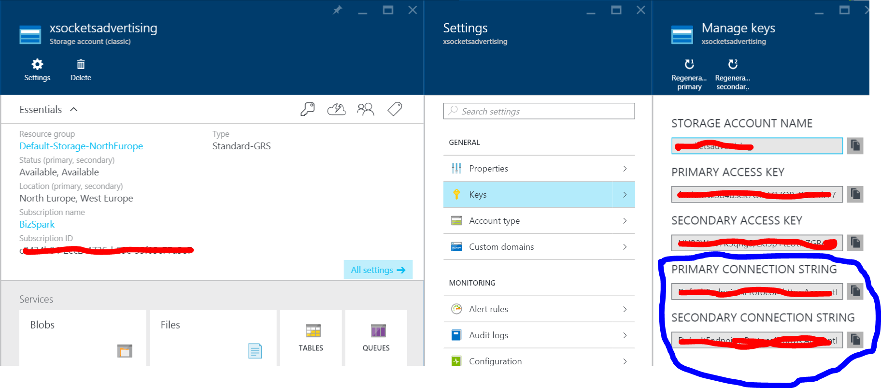Copy the storage account name
This screenshot has height=388, width=881.
[x=855, y=145]
